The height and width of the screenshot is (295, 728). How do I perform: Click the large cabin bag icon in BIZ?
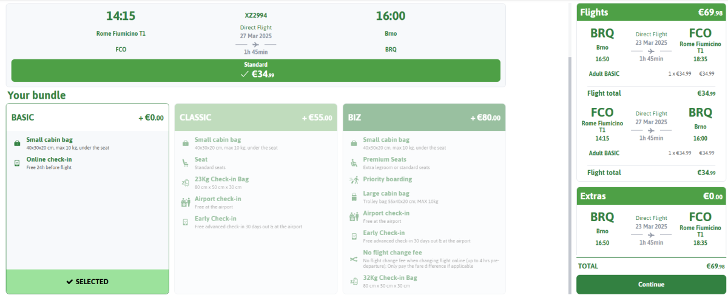coord(354,197)
